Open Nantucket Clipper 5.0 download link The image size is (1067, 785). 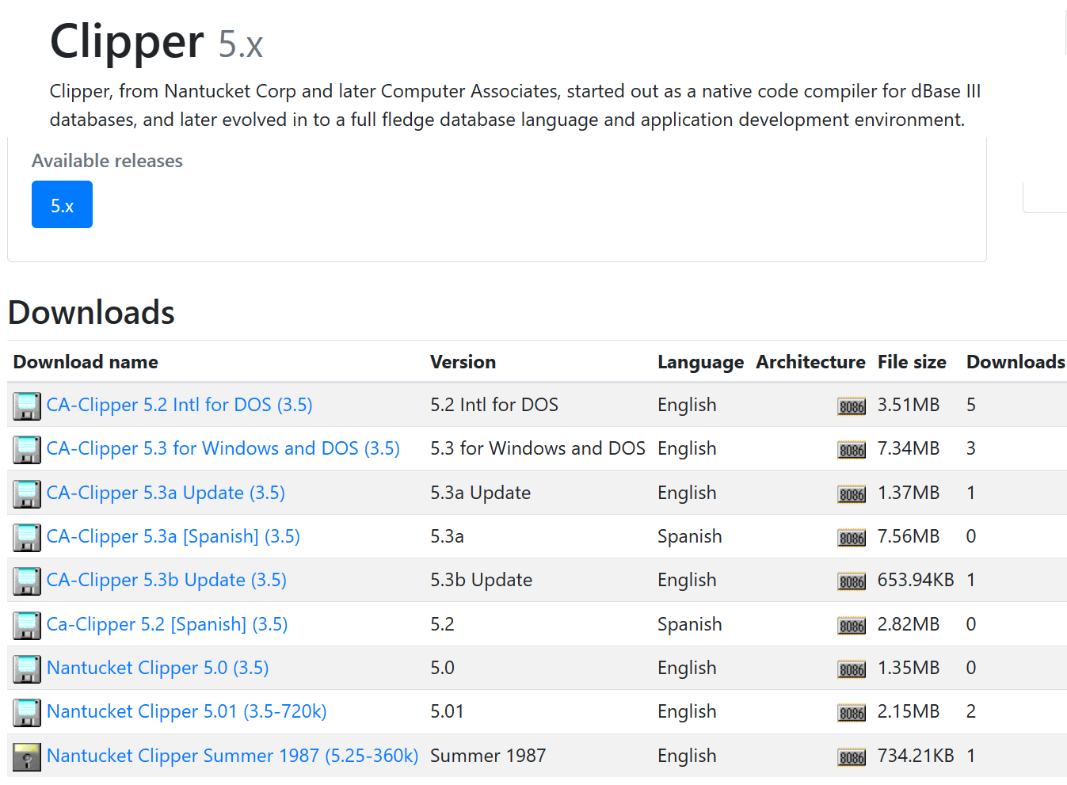pos(158,668)
